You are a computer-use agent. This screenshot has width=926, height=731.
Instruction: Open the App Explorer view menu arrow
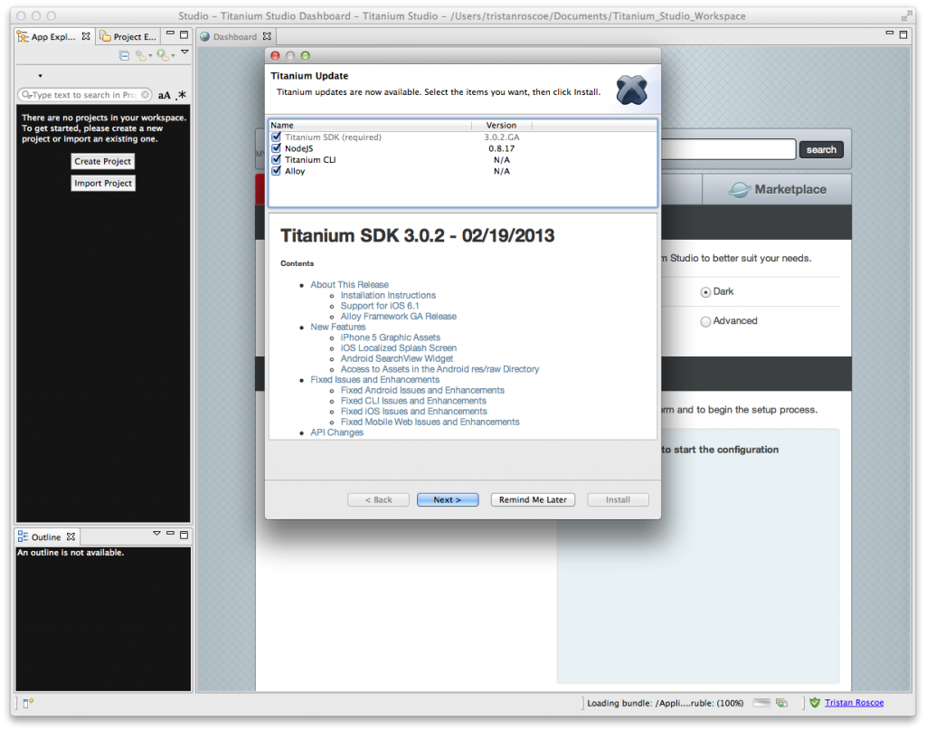point(184,52)
